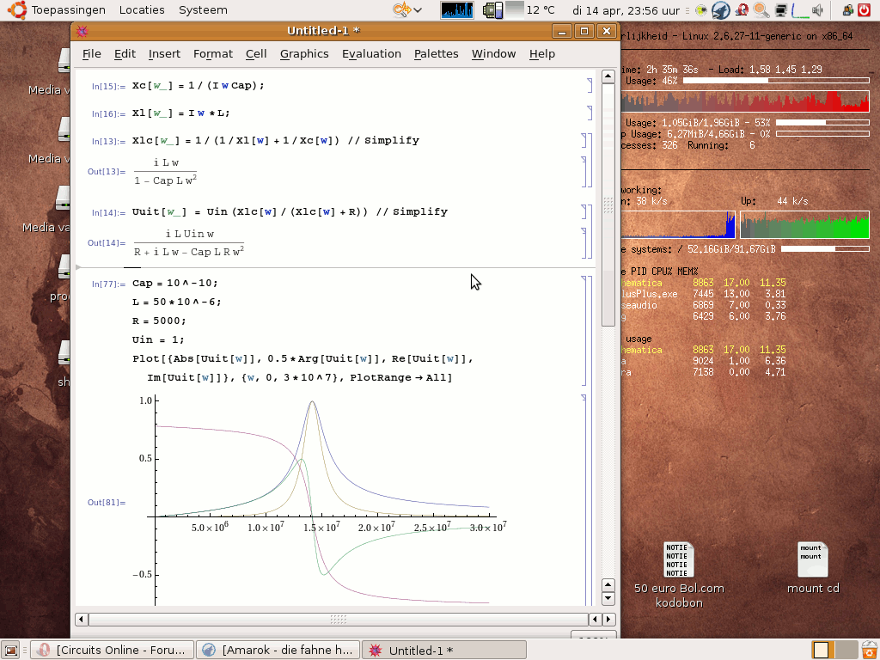Click the vertical scrollbar down arrow
The image size is (880, 660).
(608, 598)
